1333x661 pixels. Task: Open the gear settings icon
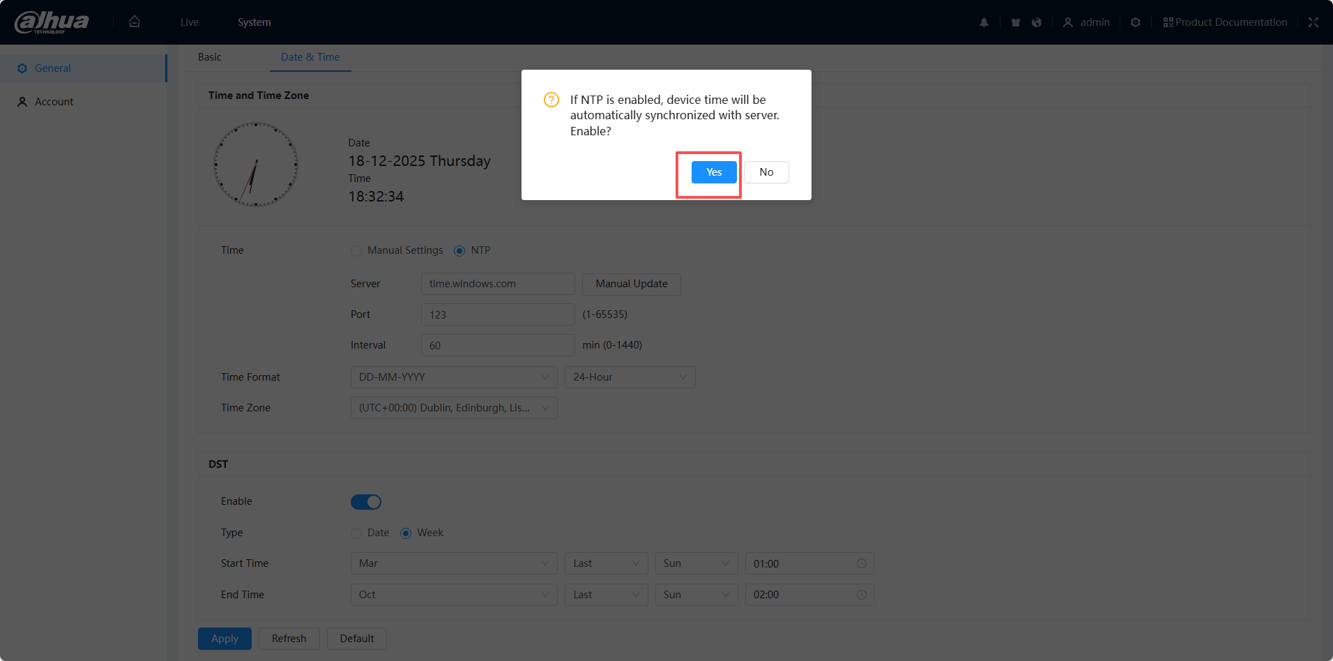(x=1135, y=22)
